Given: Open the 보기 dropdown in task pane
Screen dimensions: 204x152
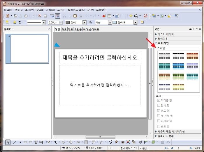Looking at the screenshot, I should (193, 29).
